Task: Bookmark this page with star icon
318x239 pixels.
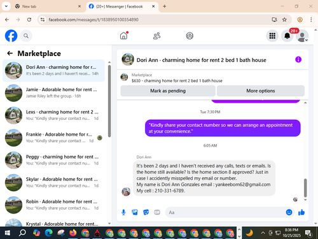Action: click(284, 20)
